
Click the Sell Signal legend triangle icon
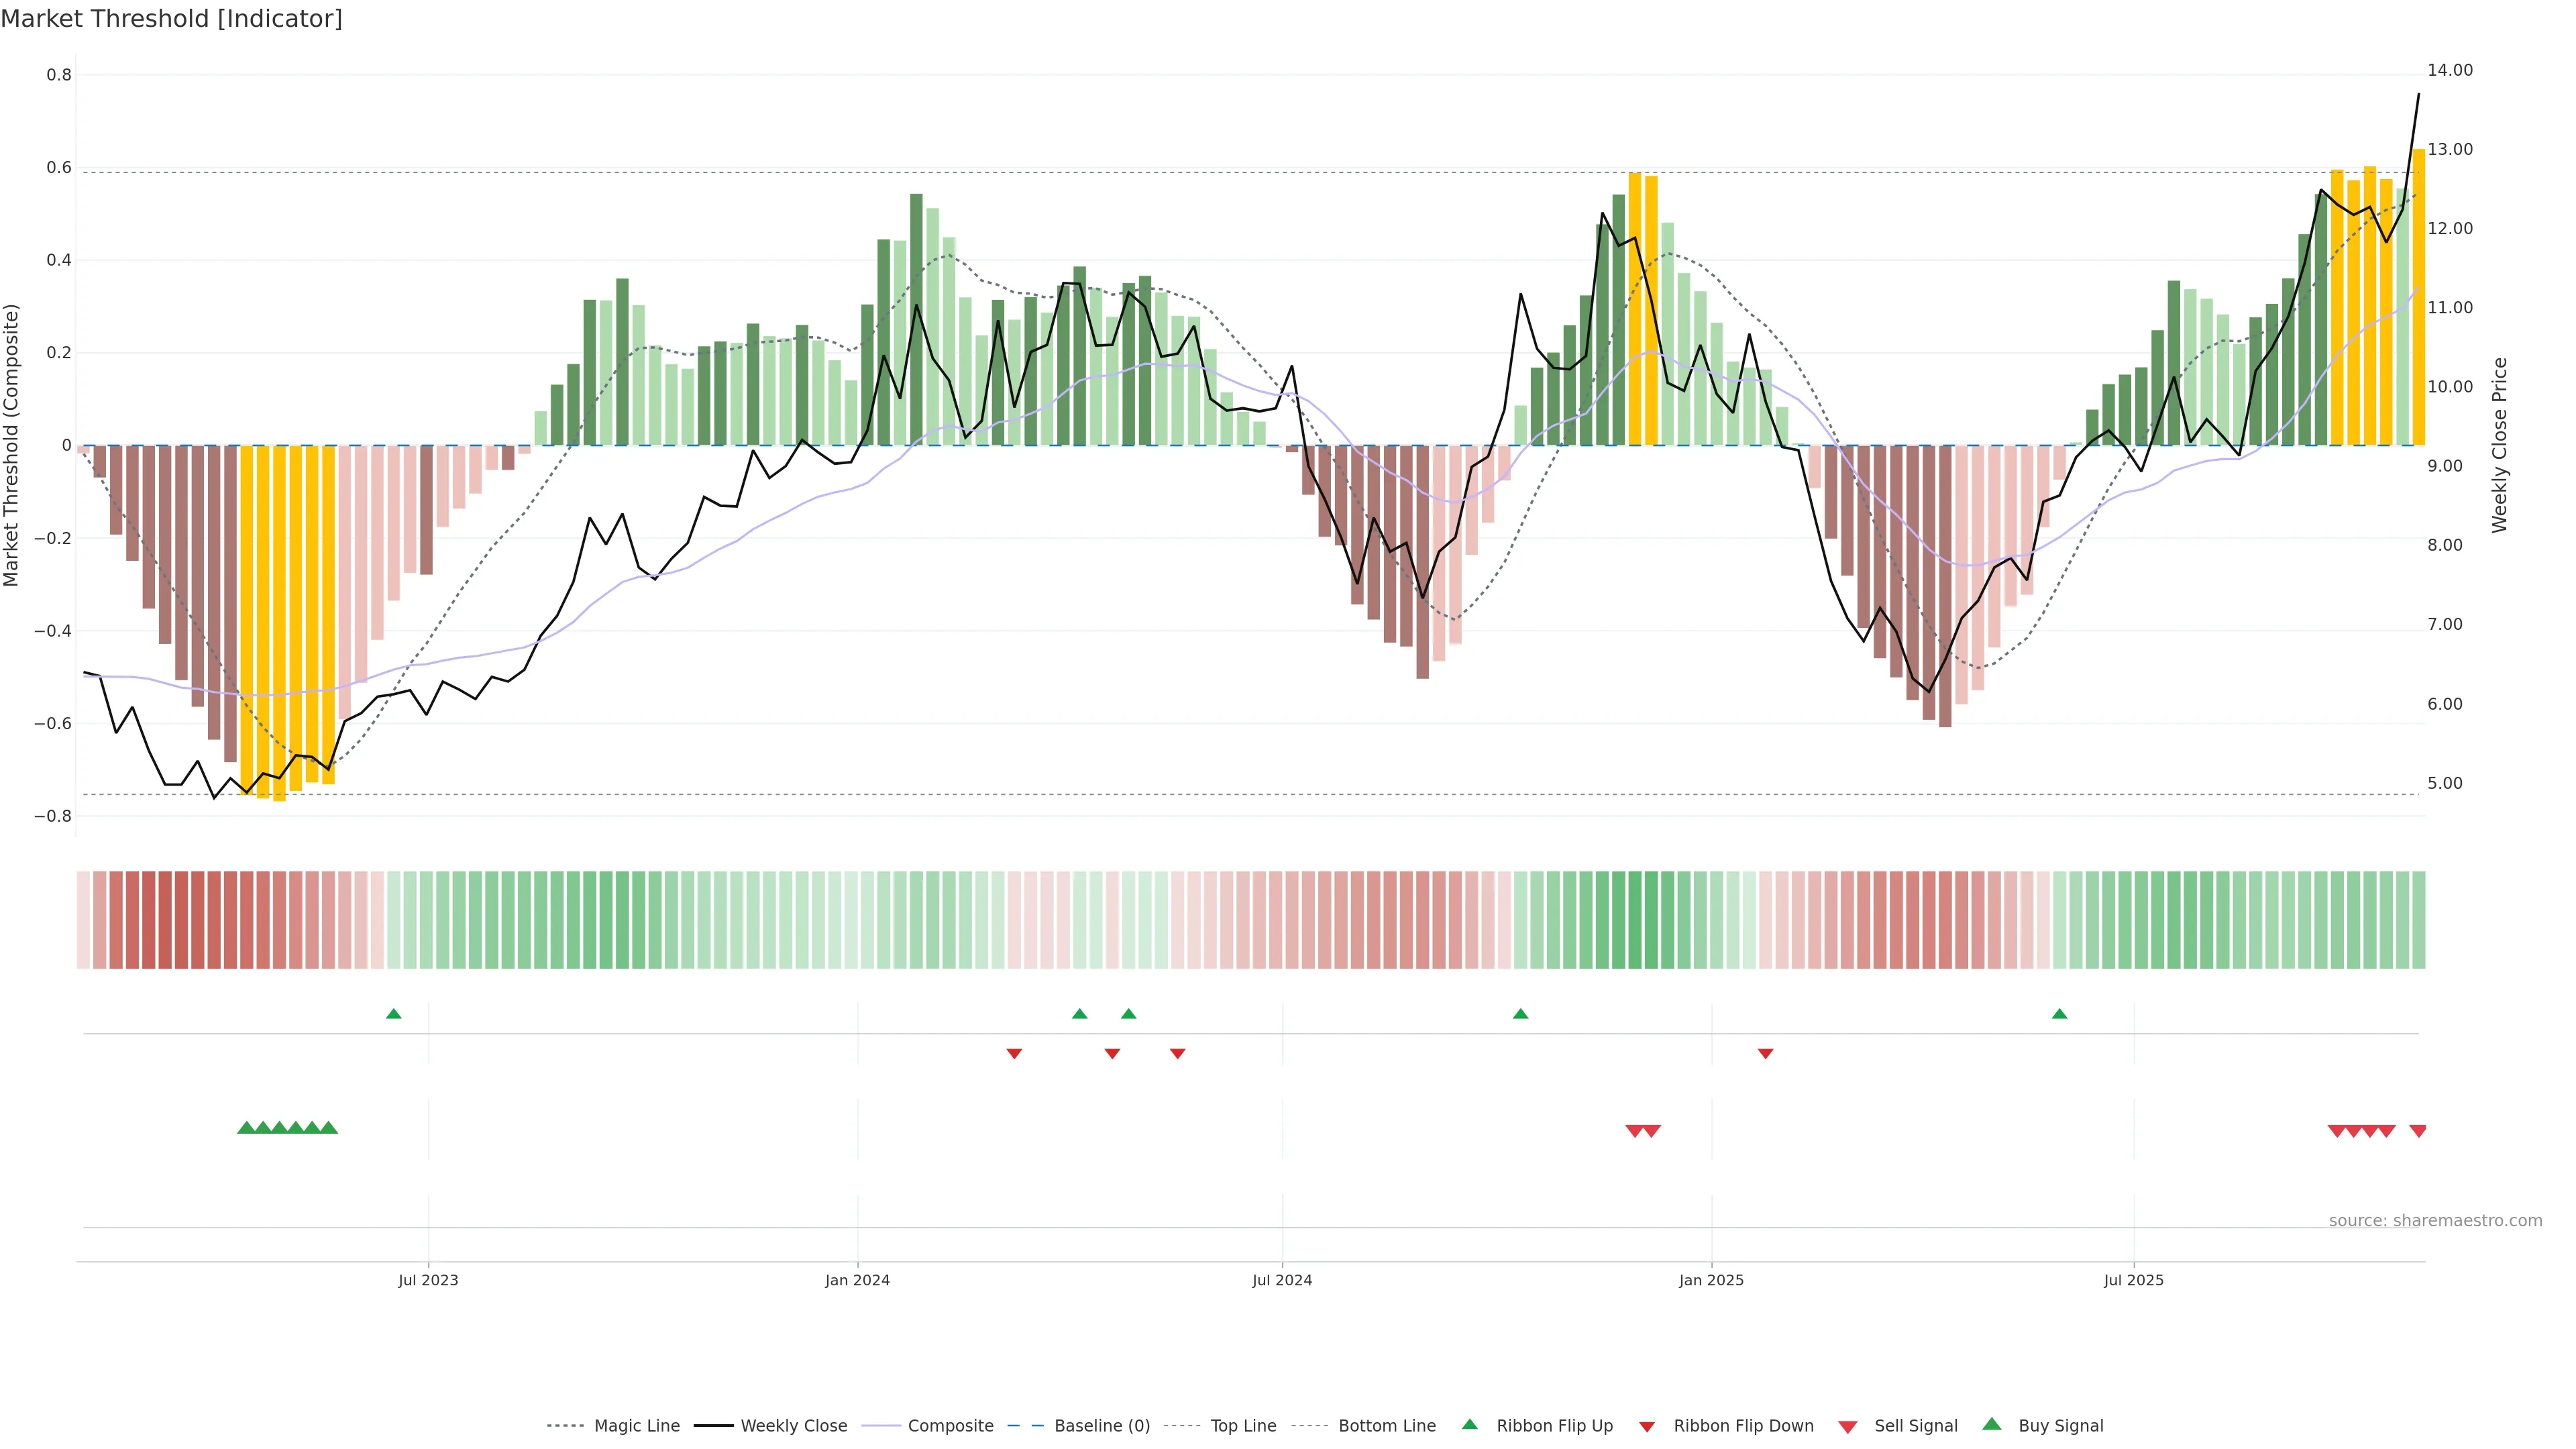tap(1847, 1427)
